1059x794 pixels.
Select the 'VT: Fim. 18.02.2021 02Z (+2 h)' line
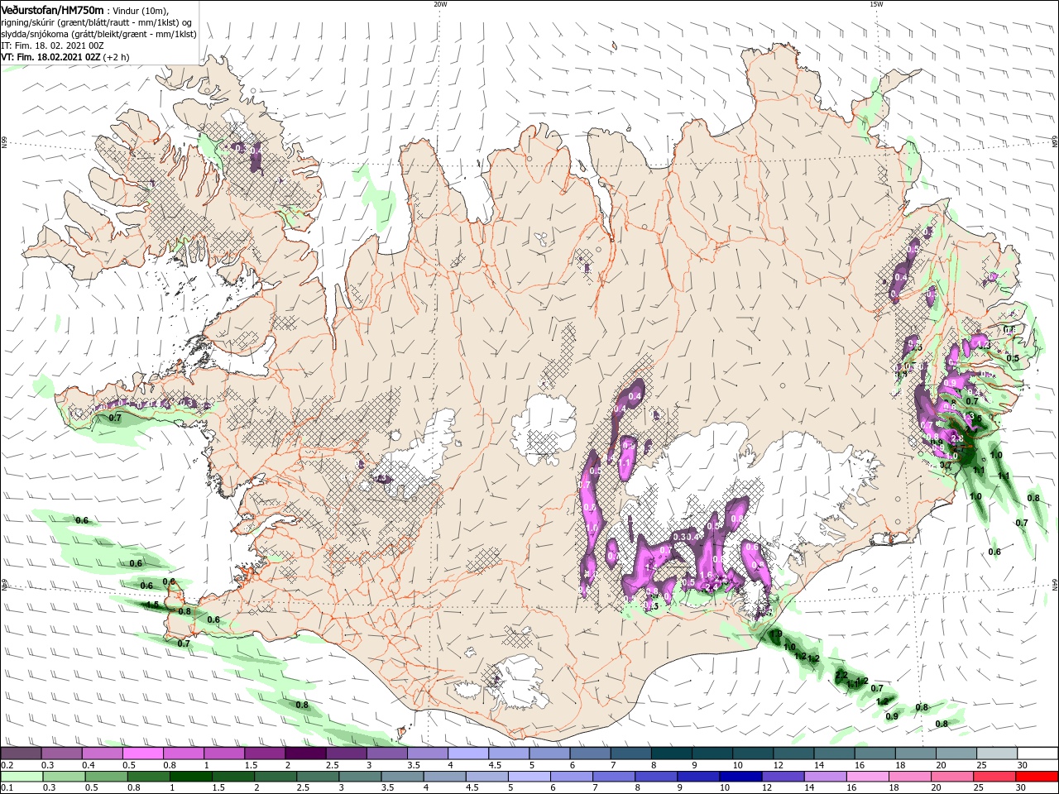pyautogui.click(x=65, y=57)
